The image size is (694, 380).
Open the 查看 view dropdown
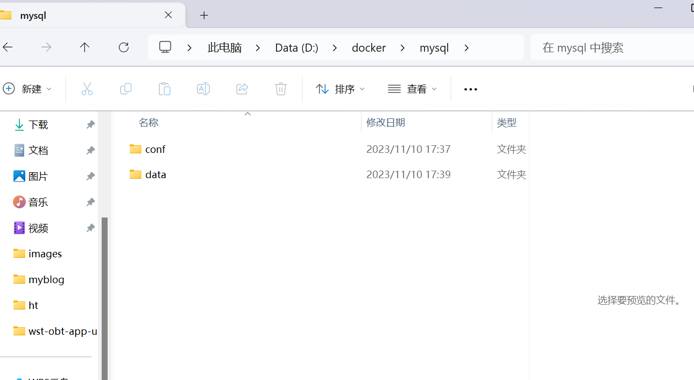pyautogui.click(x=413, y=89)
